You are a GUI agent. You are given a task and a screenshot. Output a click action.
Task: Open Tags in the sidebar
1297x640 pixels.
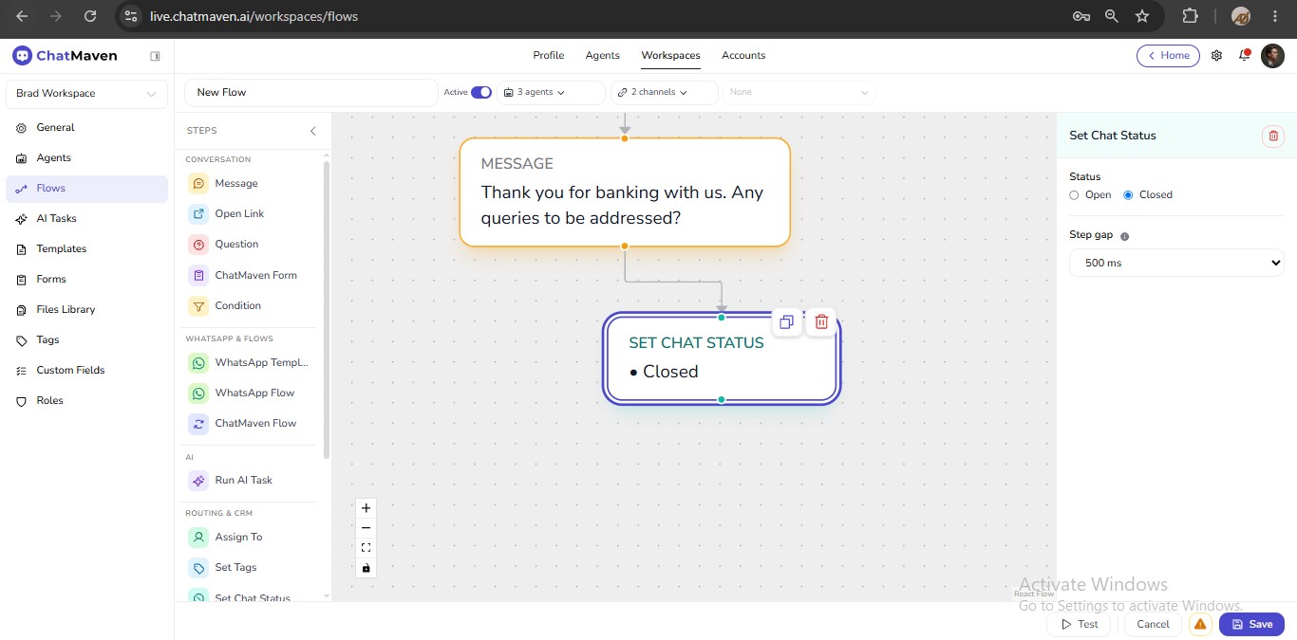86,340
